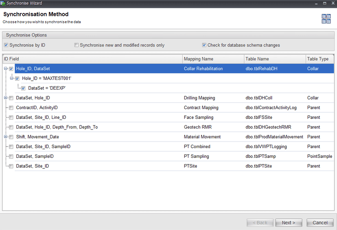Uncheck DataSet = 'DEEXP' checkbox
The height and width of the screenshot is (230, 337).
point(23,88)
